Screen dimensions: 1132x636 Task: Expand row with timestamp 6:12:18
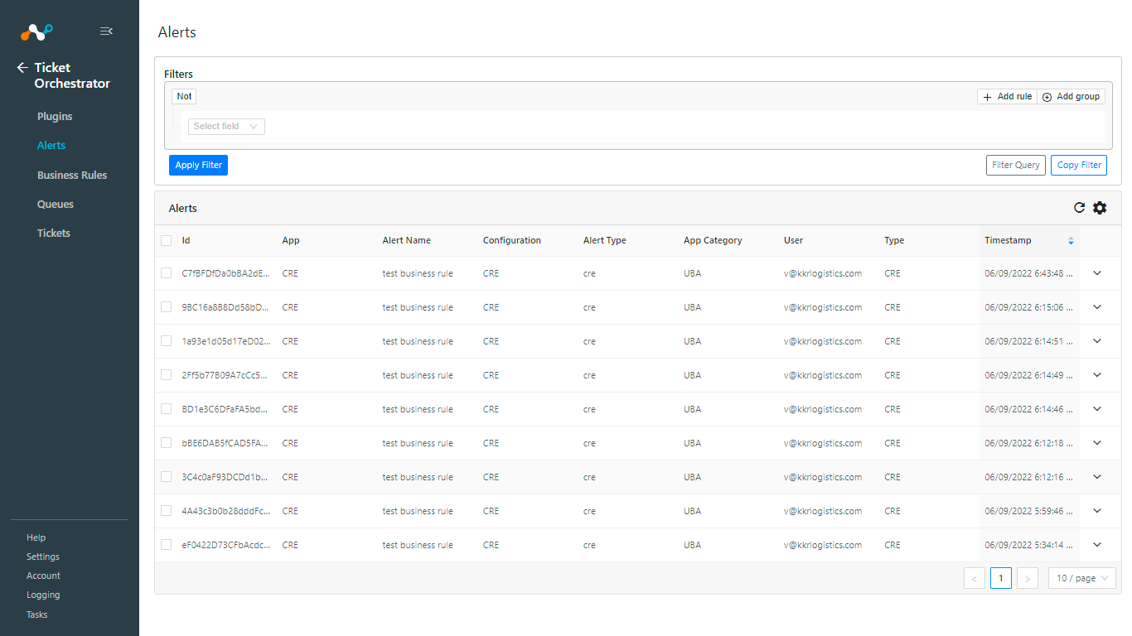[1097, 443]
